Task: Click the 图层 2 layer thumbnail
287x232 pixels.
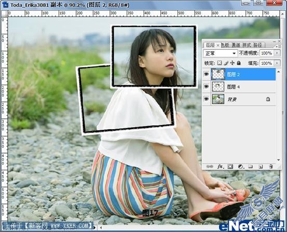Action: (x=218, y=74)
